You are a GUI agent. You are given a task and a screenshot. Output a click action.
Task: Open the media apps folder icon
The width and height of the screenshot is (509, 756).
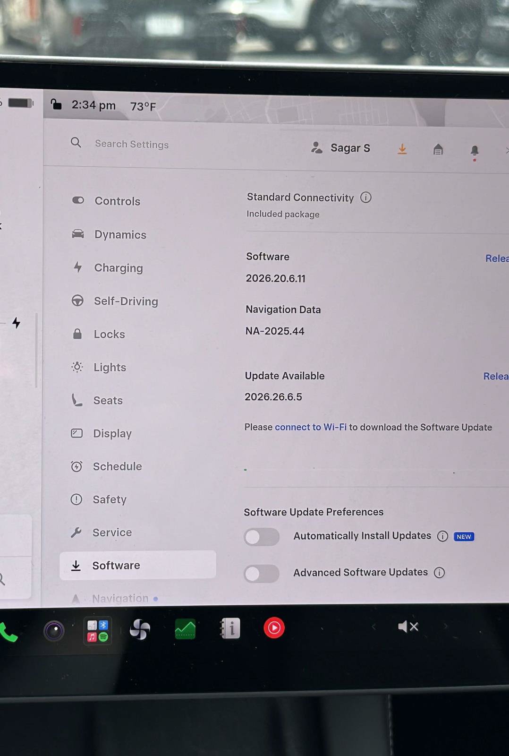[x=98, y=630]
